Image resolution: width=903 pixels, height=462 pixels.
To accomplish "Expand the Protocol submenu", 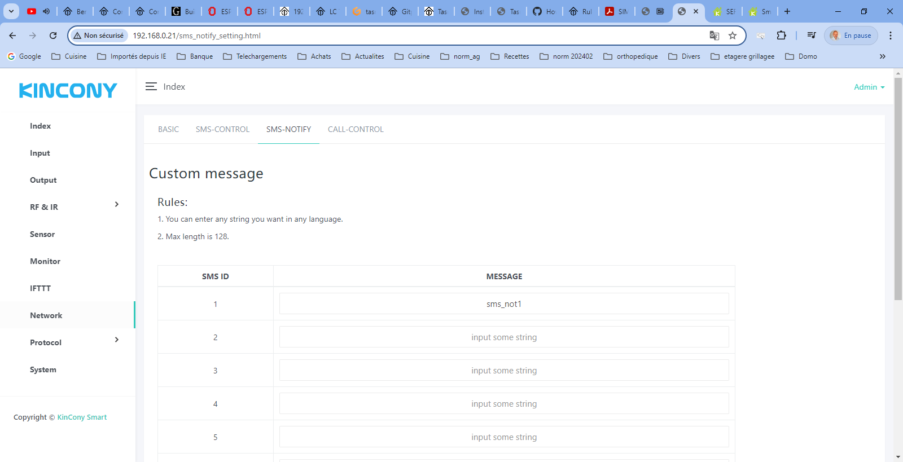I will tap(116, 340).
